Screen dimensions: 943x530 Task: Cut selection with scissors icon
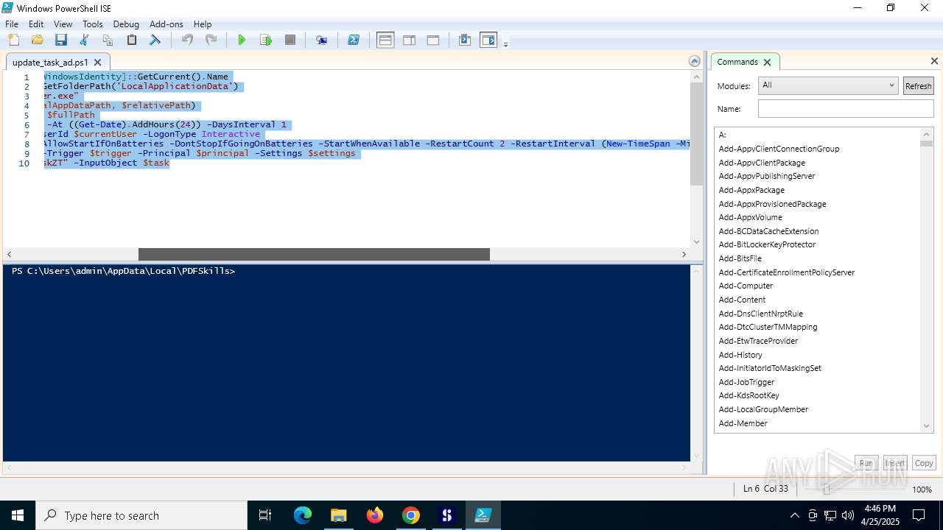[85, 40]
